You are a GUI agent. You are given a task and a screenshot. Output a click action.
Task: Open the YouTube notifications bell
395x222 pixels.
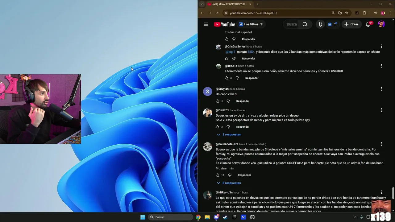(x=368, y=24)
